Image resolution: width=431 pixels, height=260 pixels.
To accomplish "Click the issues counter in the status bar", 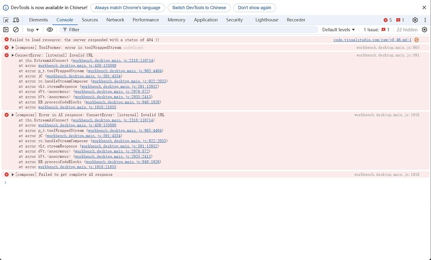I will pyautogui.click(x=377, y=29).
